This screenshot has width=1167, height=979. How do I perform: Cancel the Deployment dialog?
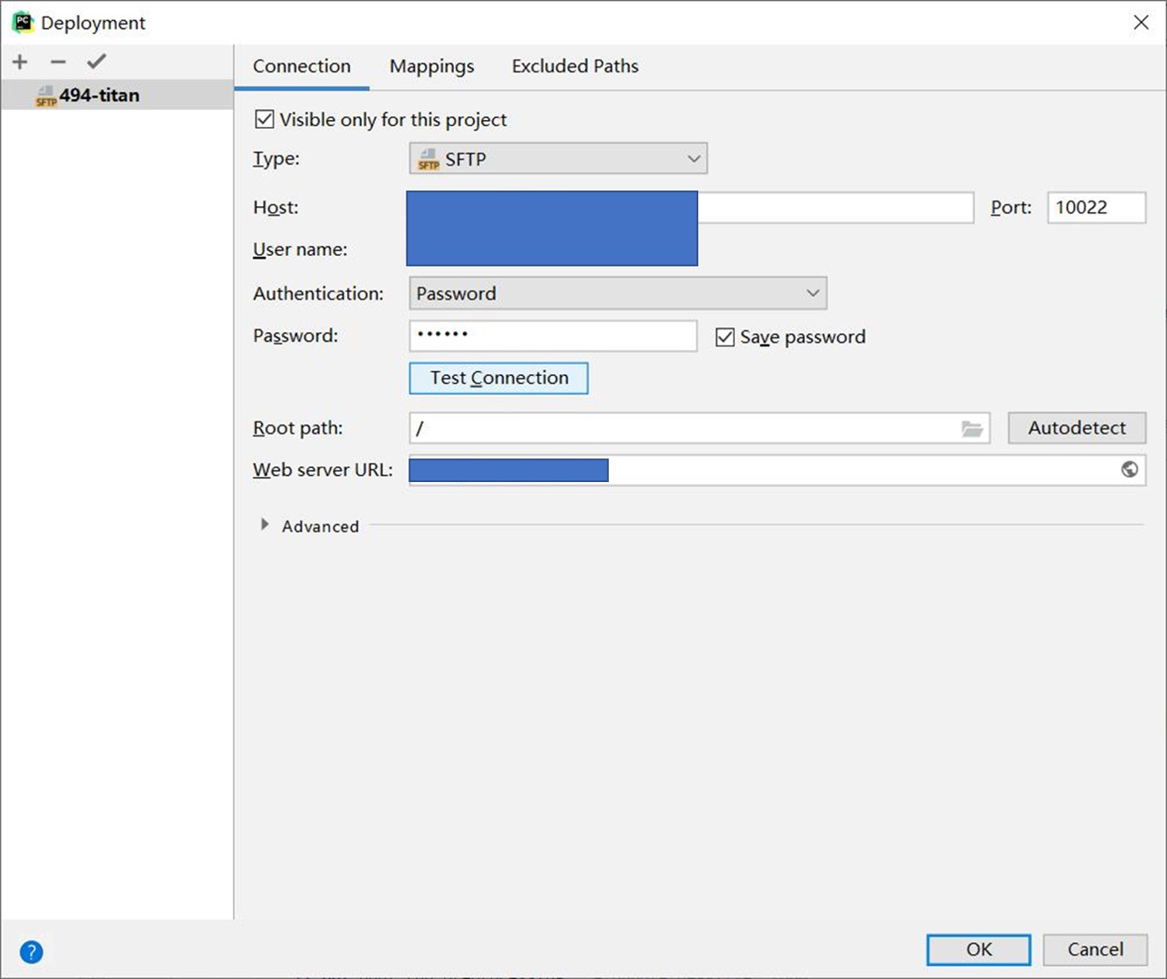[1095, 949]
